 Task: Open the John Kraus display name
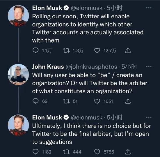[48, 67]
